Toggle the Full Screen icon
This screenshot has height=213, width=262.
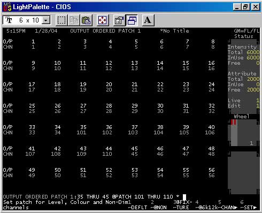pyautogui.click(x=103, y=20)
